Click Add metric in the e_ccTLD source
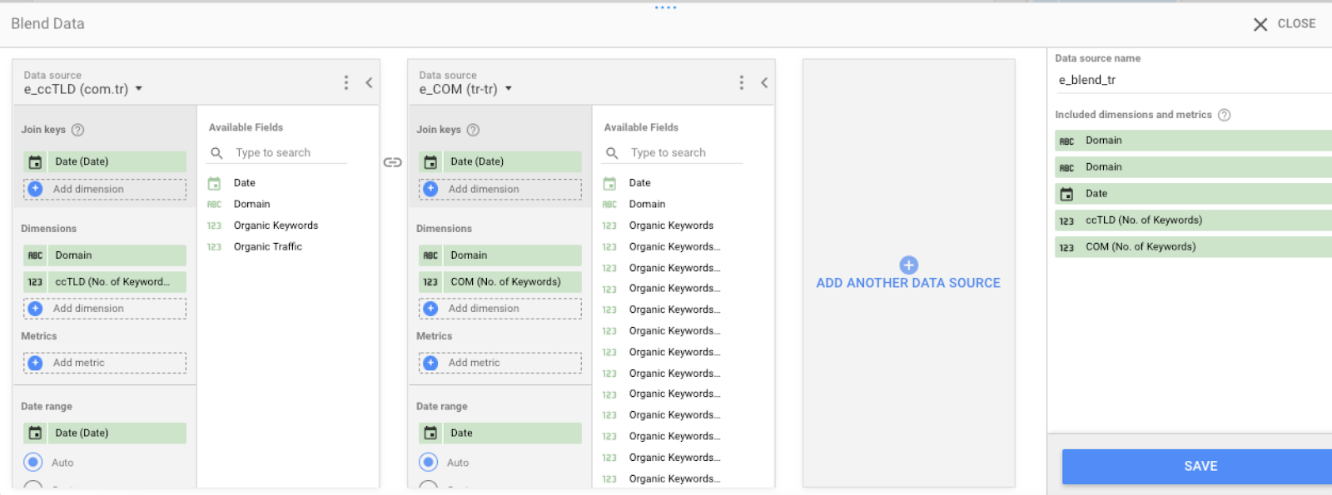Viewport: 1332px width, 495px height. tap(104, 363)
